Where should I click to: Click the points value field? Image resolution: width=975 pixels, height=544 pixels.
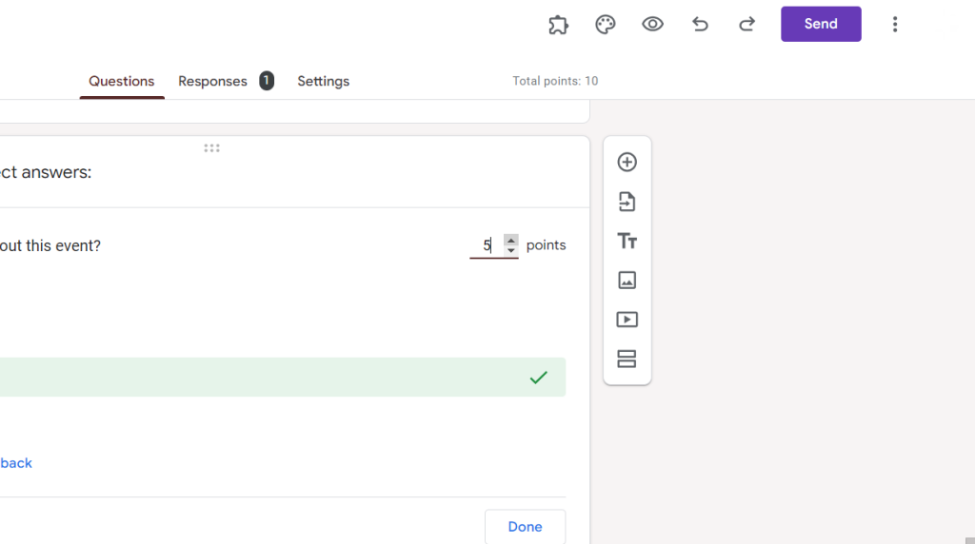click(487, 245)
